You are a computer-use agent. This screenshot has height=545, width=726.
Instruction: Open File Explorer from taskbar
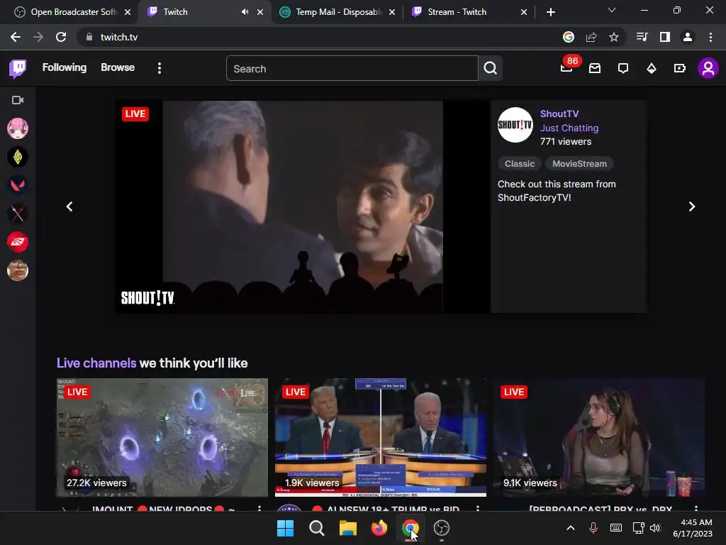point(347,528)
